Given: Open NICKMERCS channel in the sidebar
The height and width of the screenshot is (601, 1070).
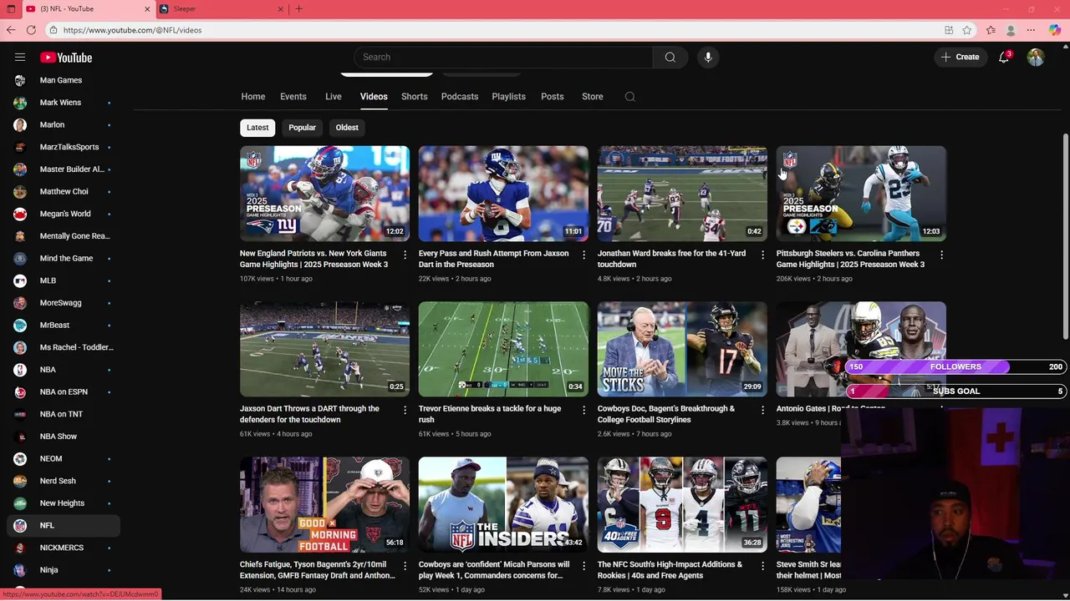Looking at the screenshot, I should [64, 548].
